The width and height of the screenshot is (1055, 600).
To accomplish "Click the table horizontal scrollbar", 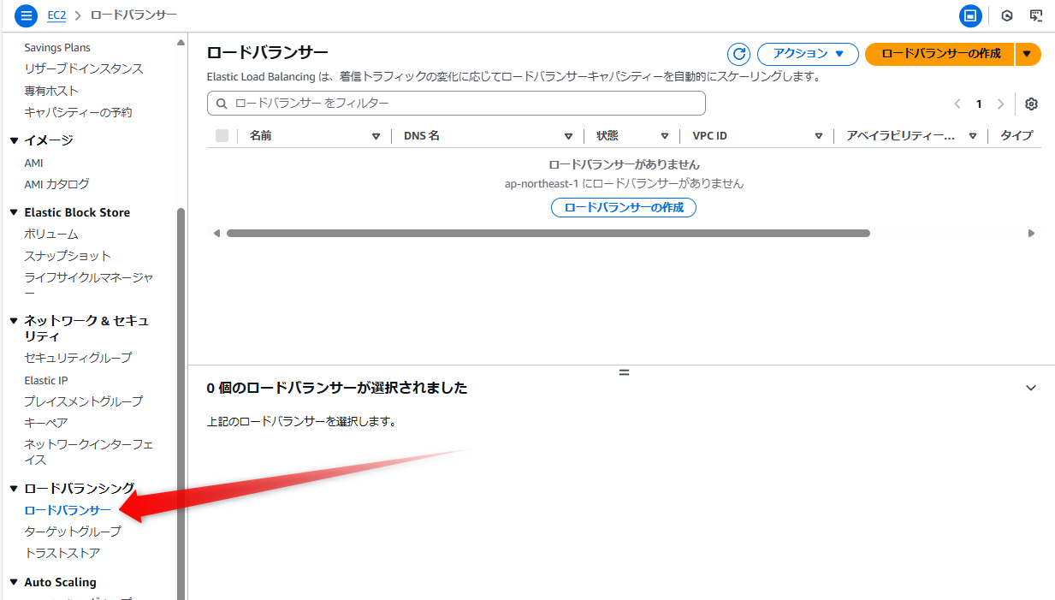I will 548,233.
